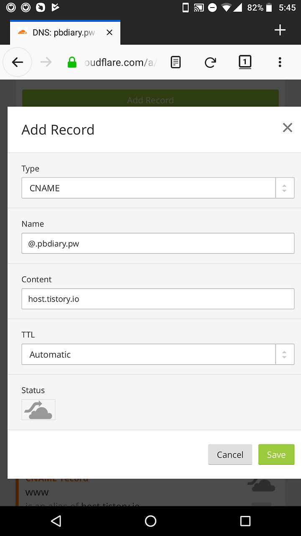The height and width of the screenshot is (536, 301).
Task: Select the DNS: pbdiary.pw tab
Action: coord(65,32)
